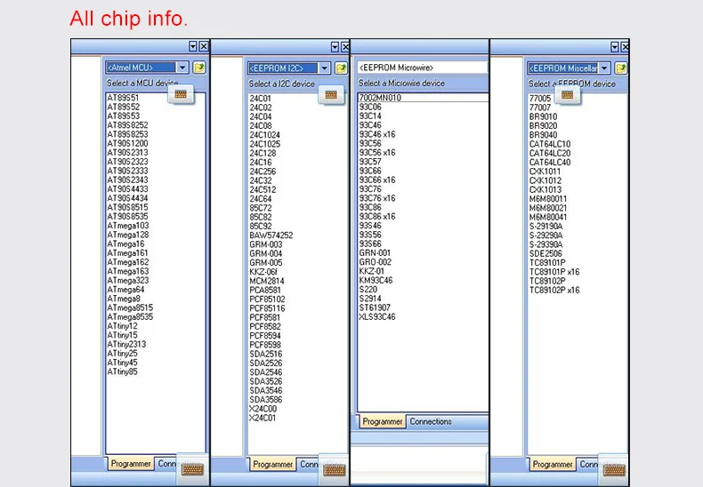Select BAW574252 device
Screen dimensions: 703x487
(271, 235)
